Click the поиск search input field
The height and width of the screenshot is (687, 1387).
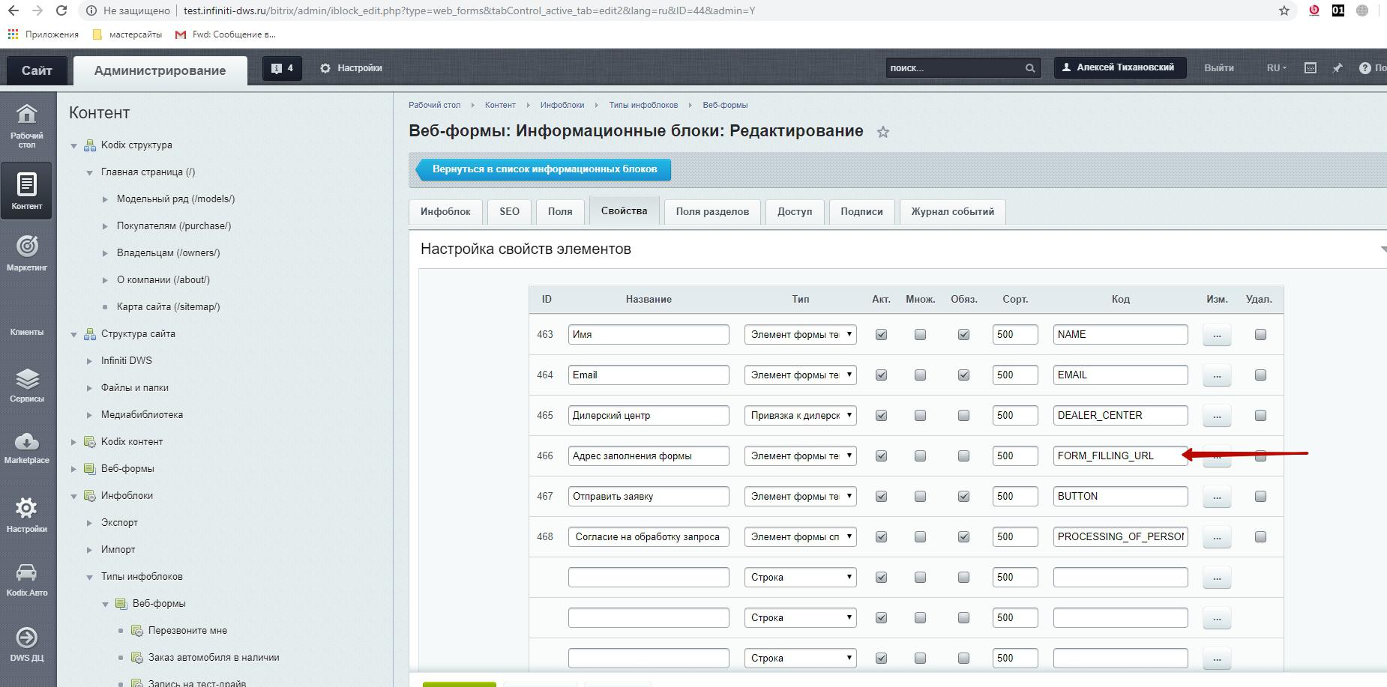point(954,68)
